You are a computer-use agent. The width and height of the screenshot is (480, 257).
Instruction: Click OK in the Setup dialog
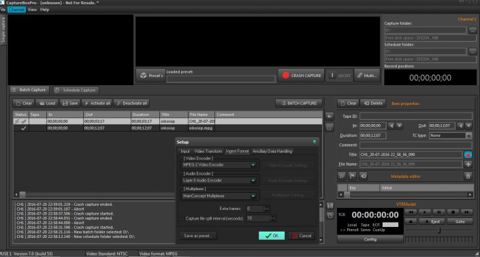click(272, 236)
